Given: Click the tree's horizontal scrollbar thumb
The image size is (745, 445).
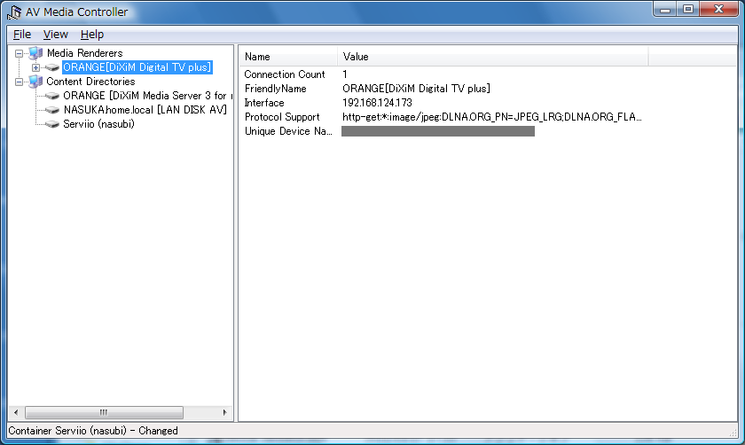Looking at the screenshot, I should pyautogui.click(x=104, y=413).
